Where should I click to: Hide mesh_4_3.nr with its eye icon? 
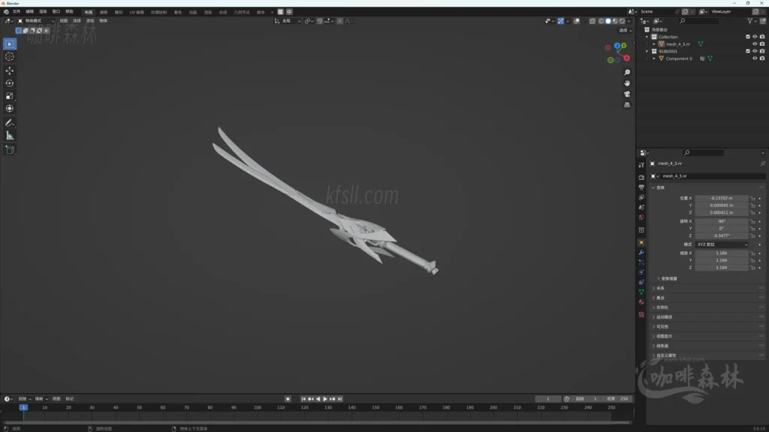(x=755, y=44)
